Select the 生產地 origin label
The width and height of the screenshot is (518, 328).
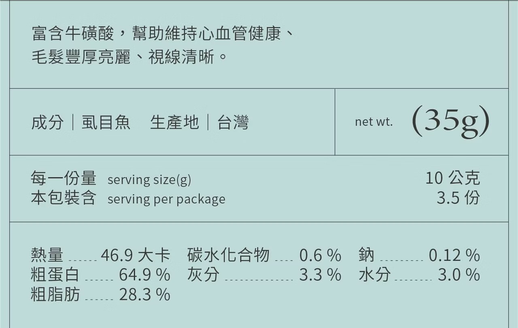(x=174, y=122)
